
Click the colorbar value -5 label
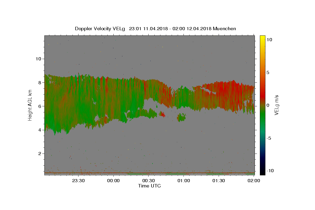(x=269, y=138)
